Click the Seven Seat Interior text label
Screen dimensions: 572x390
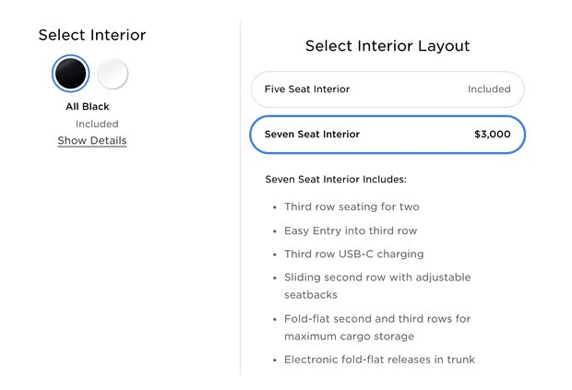tap(312, 134)
